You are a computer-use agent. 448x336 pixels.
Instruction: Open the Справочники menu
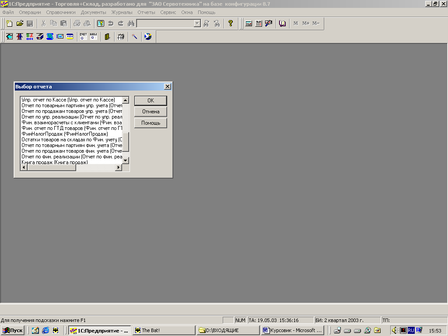click(61, 12)
